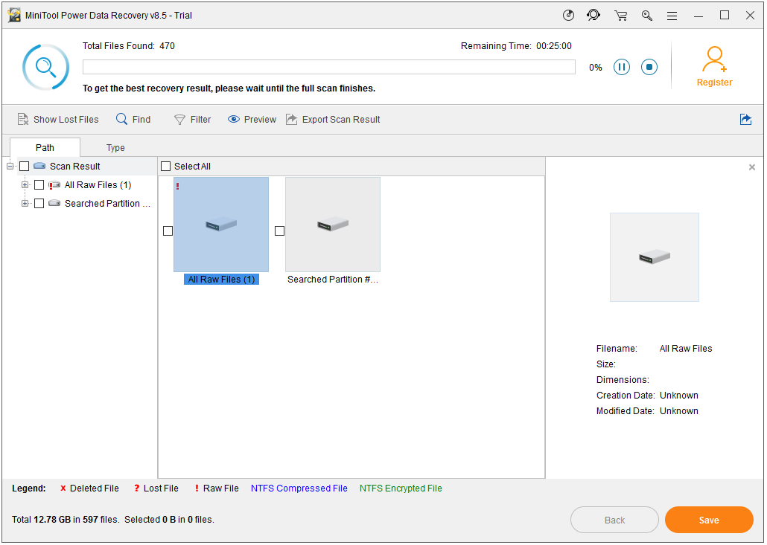
Task: Click the Filename All Raw Files value
Action: (x=685, y=349)
